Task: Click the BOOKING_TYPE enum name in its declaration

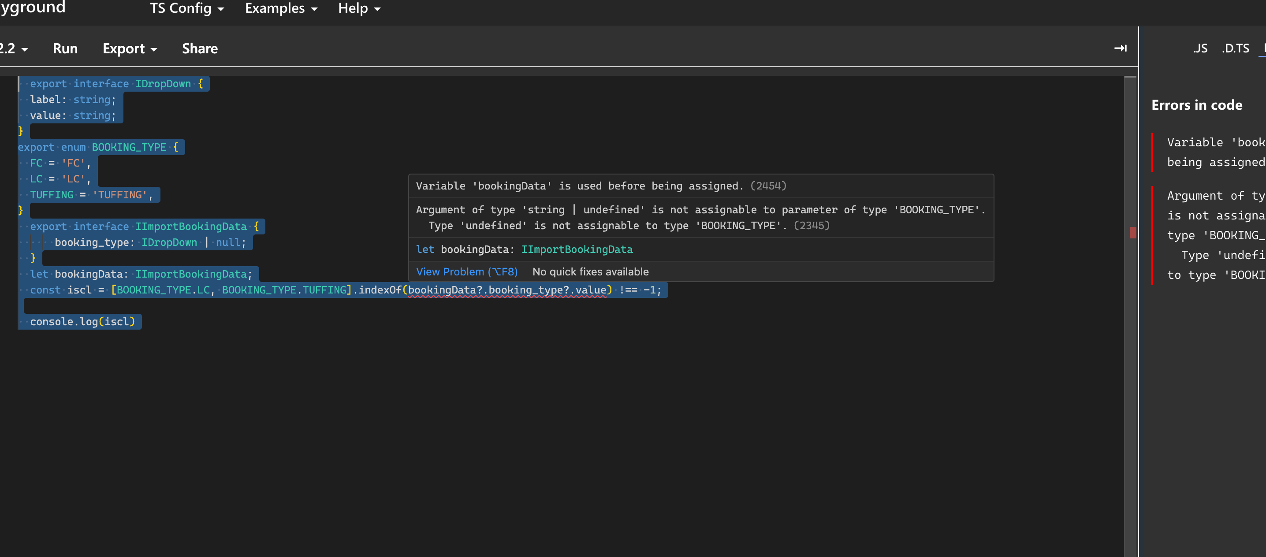Action: [x=129, y=147]
